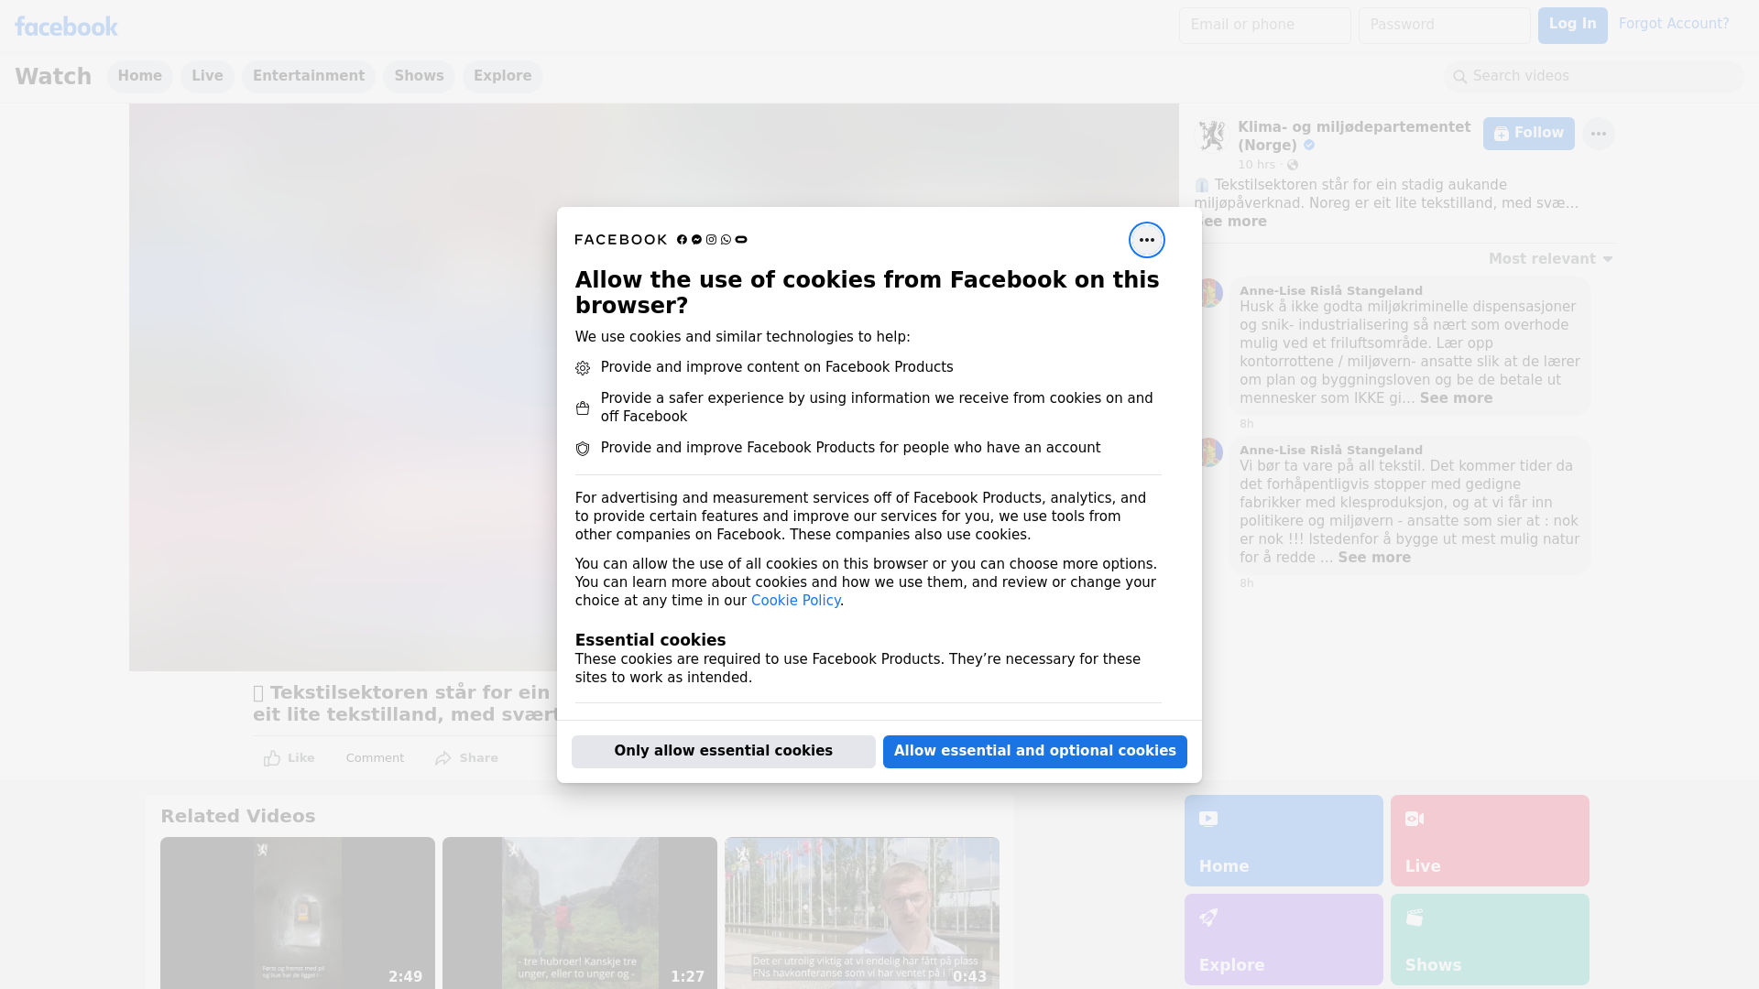Open the Live tile with camera icon
The height and width of the screenshot is (989, 1759).
1489,840
